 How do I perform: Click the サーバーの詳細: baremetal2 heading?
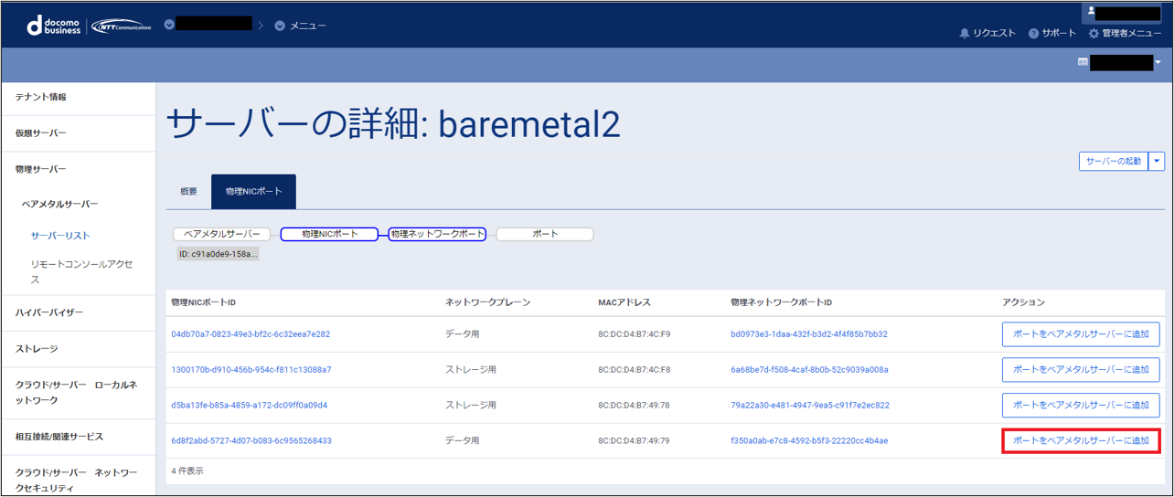394,124
